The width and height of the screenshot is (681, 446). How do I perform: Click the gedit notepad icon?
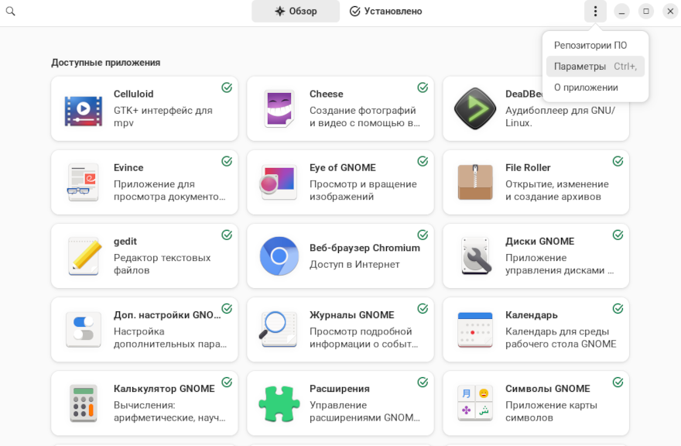click(84, 256)
